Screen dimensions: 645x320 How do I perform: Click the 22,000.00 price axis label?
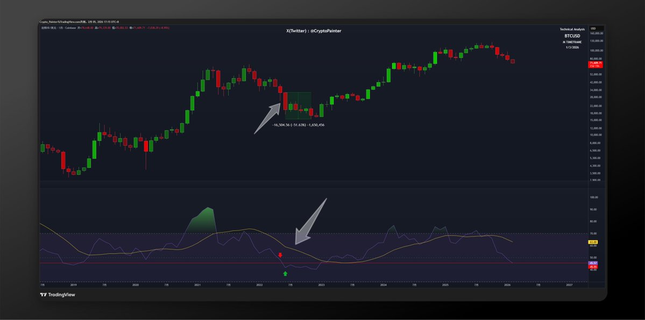click(x=597, y=106)
